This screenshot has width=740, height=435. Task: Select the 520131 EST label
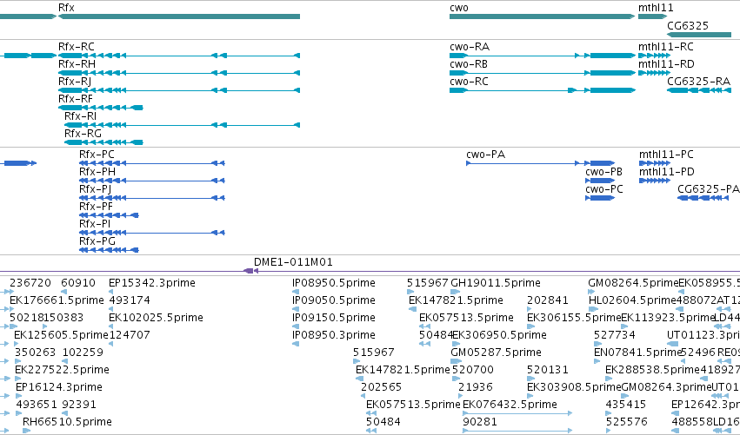tap(548, 370)
